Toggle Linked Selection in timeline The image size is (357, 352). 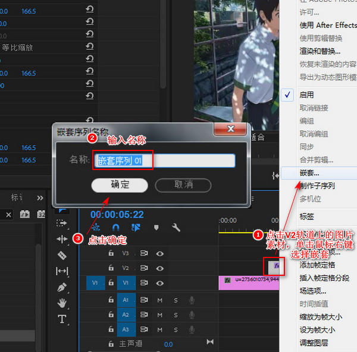tap(136, 227)
